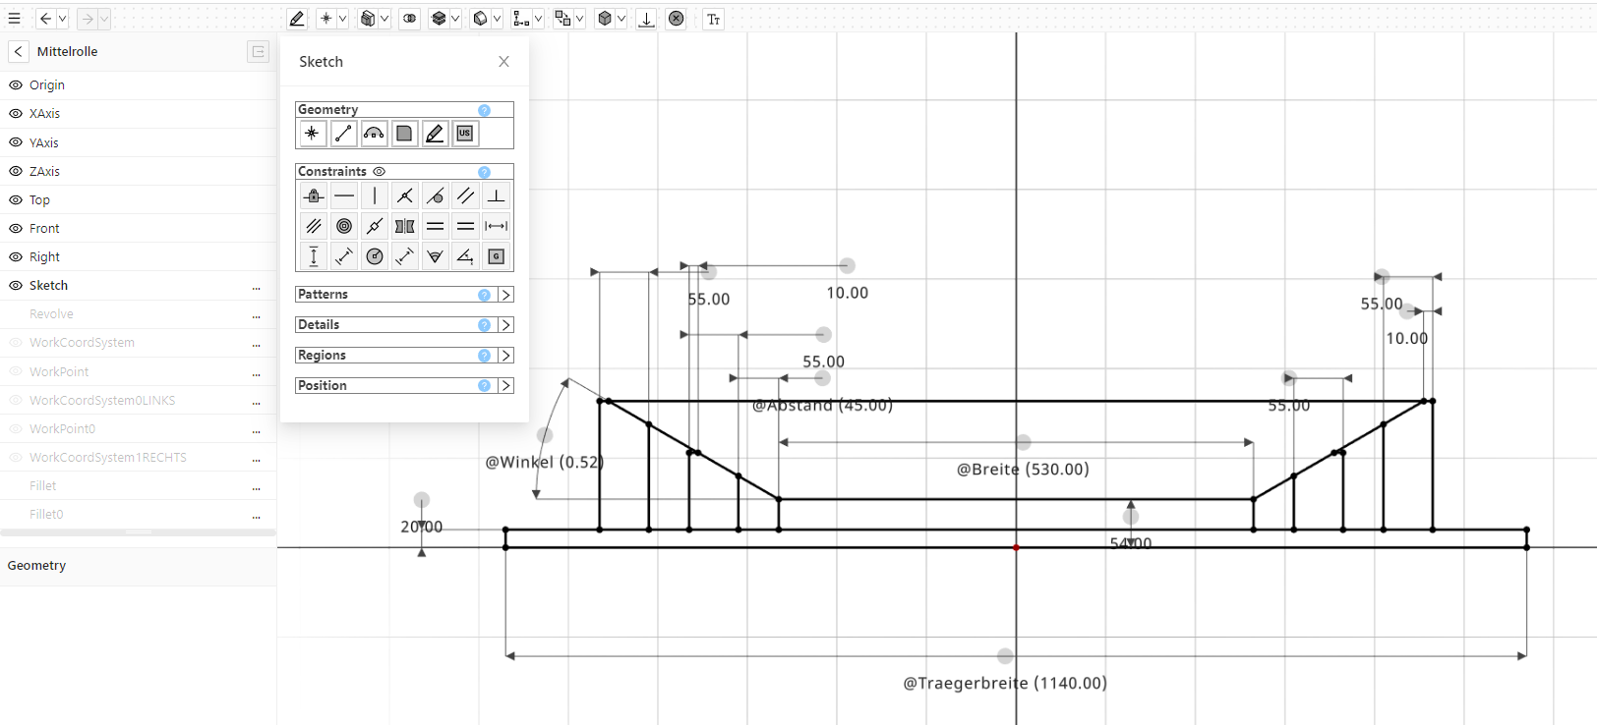This screenshot has height=725, width=1597.
Task: Toggle visibility of Right plane
Action: coord(16,256)
